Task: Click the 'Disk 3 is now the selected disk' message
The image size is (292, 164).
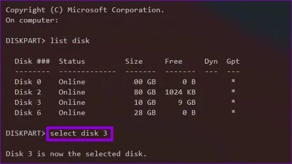Action: coord(76,154)
